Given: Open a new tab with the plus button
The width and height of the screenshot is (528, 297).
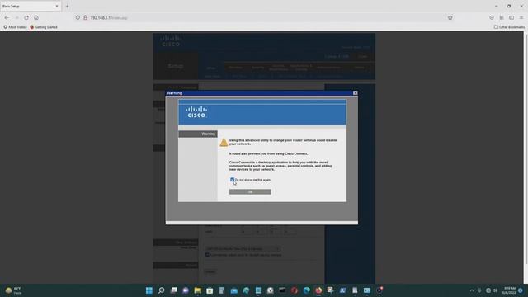Looking at the screenshot, I should (x=67, y=6).
